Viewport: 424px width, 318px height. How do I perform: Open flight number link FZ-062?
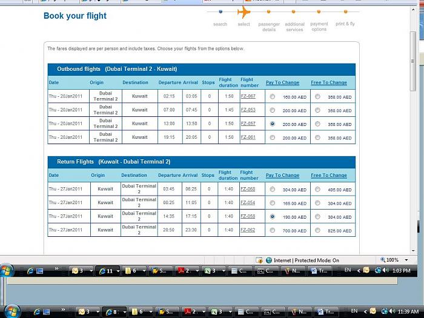tap(248, 230)
